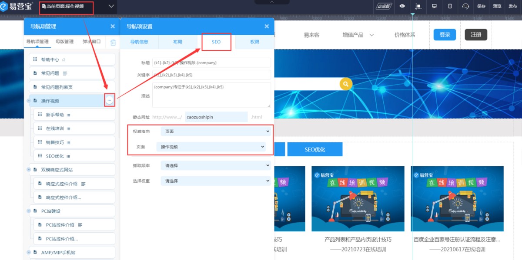This screenshot has height=260, width=522.
Task: Select the 弹出窗口 tab
Action: [x=91, y=42]
